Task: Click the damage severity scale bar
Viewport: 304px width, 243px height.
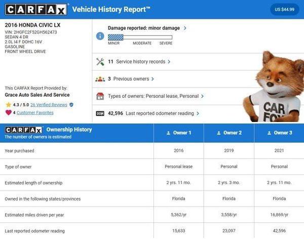Action: coord(140,37)
